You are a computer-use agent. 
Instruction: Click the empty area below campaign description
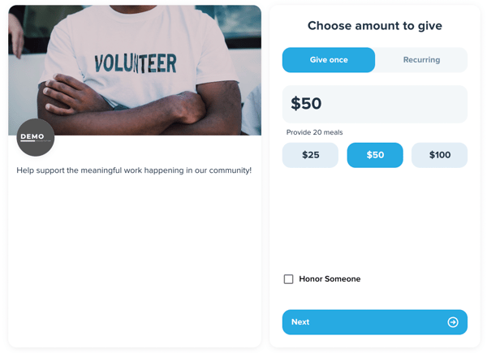click(x=134, y=260)
